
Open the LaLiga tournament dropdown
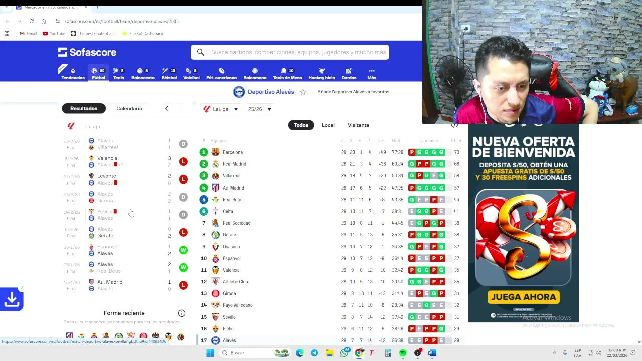click(220, 109)
